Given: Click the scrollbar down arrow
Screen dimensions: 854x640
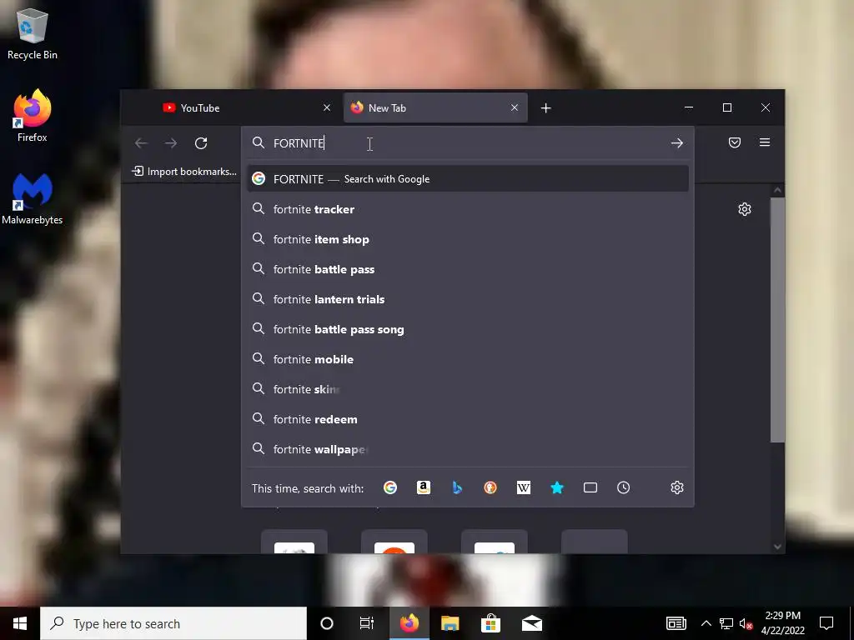Looking at the screenshot, I should [x=778, y=547].
